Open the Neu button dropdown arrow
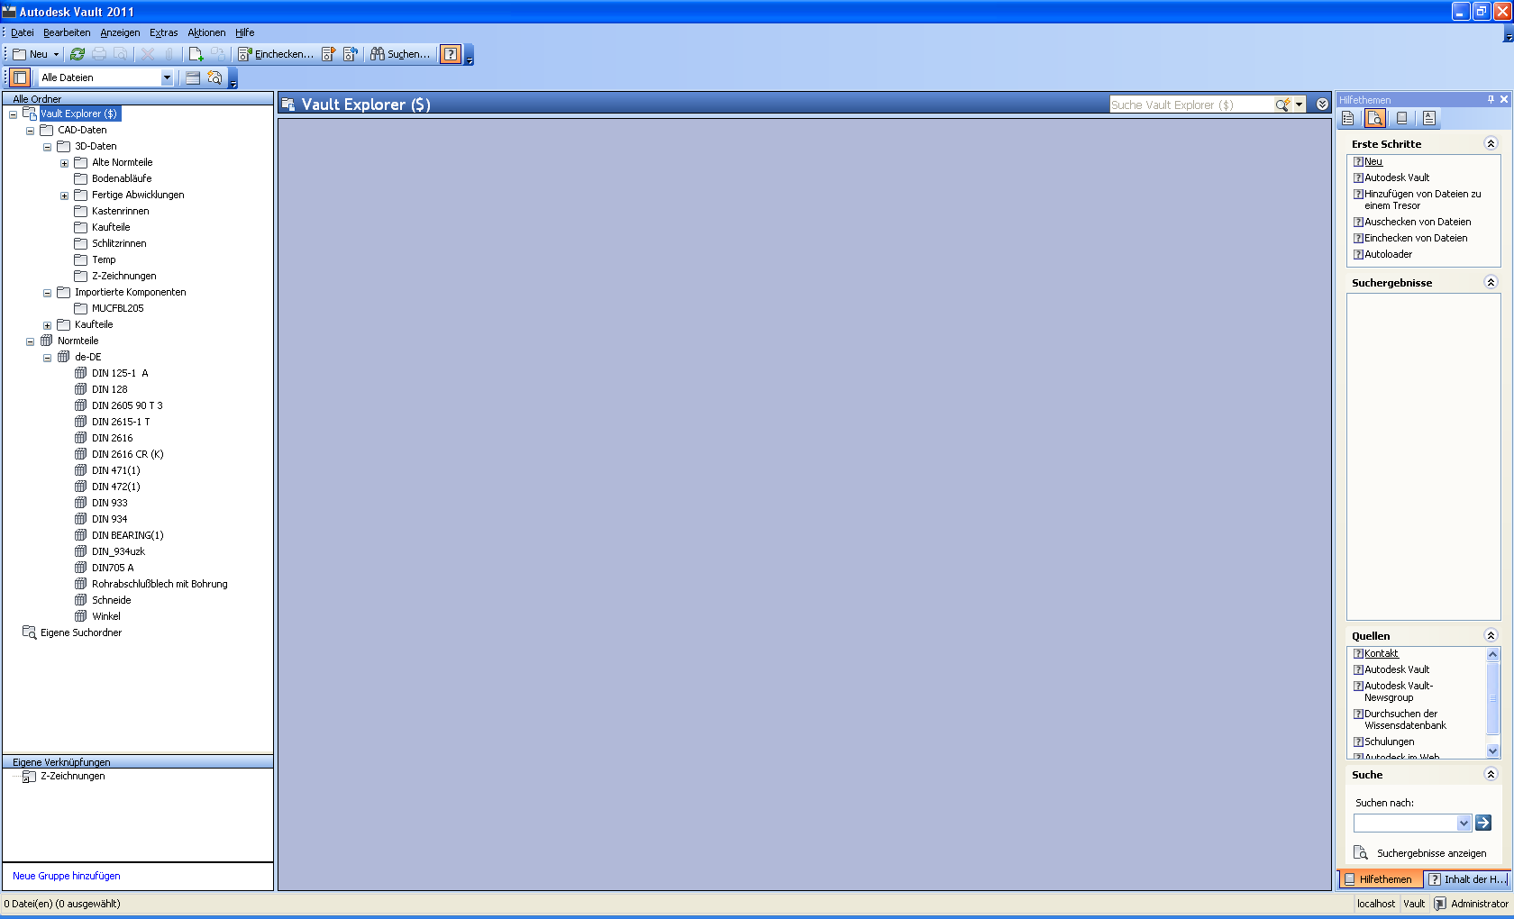This screenshot has width=1514, height=919. click(56, 54)
